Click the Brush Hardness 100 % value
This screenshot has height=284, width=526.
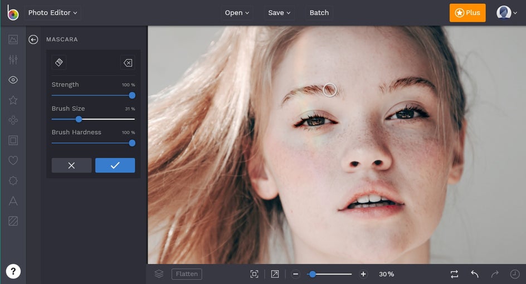(128, 133)
